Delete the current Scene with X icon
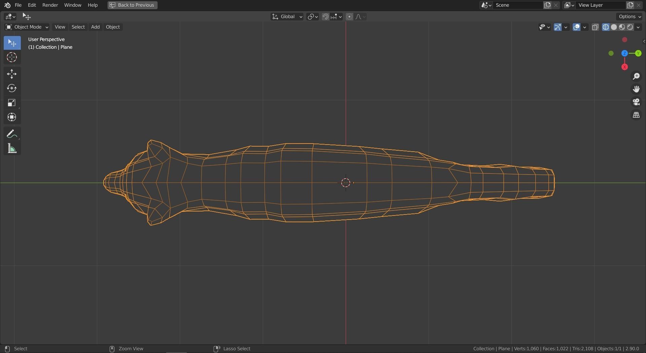This screenshot has width=646, height=353. (x=556, y=5)
